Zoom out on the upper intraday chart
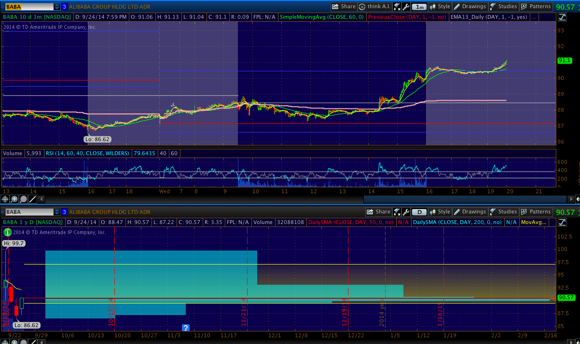Screen dimensions: 580x344 point(24,199)
